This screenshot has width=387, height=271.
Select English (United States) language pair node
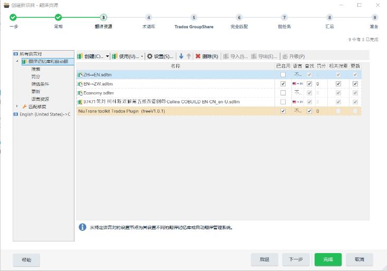pos(45,114)
